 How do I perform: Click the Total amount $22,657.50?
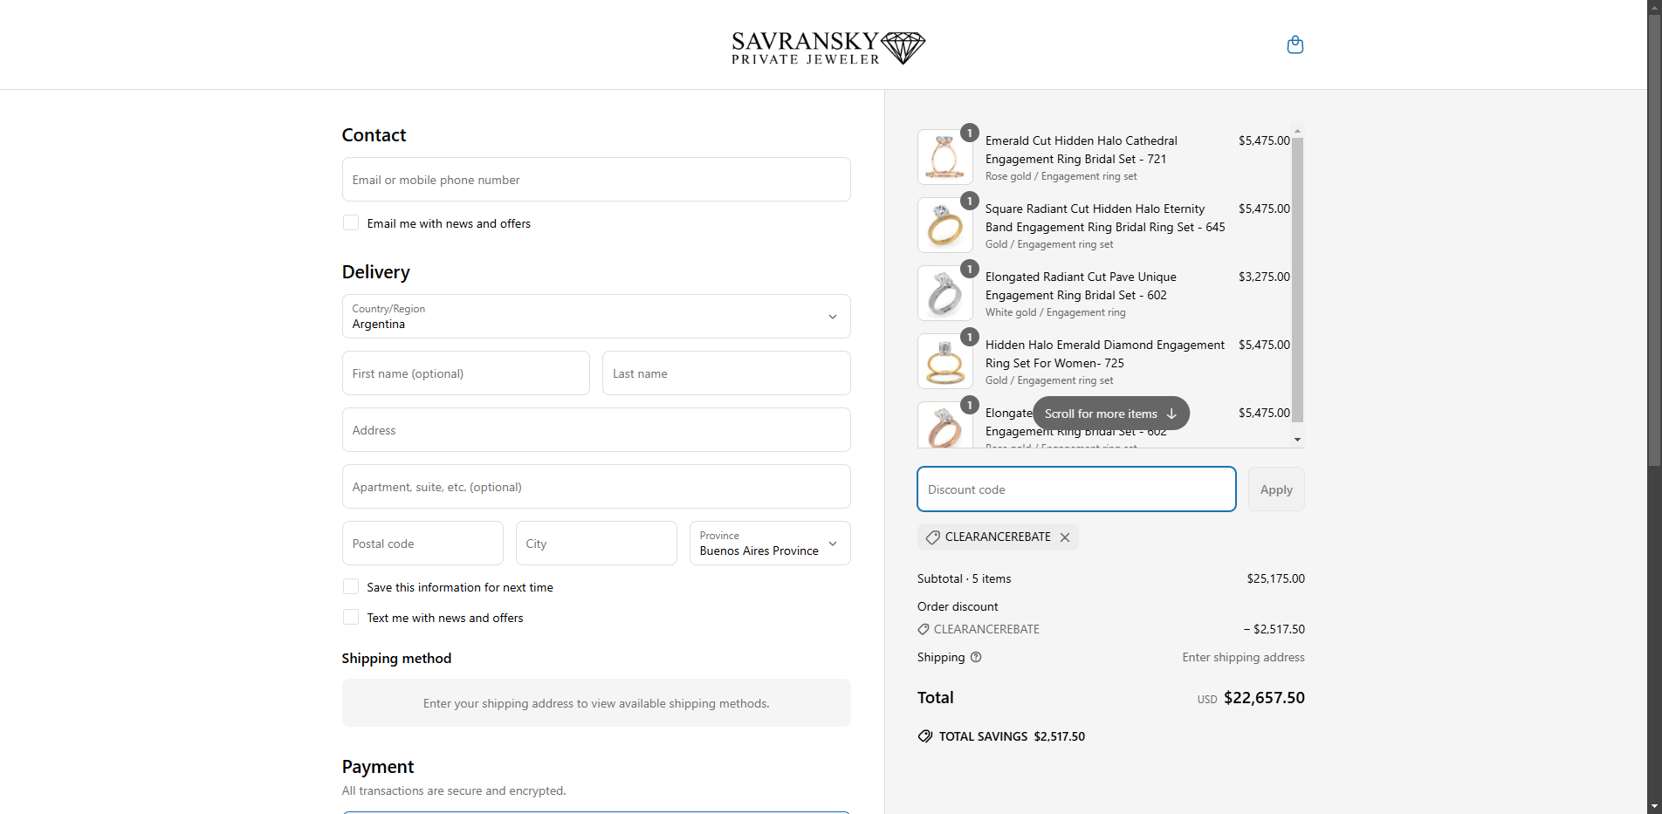point(1264,698)
